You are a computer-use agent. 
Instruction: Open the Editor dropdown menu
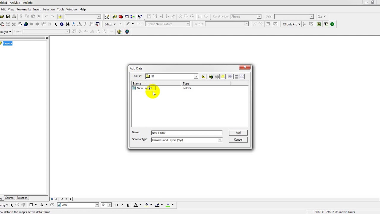tap(110, 24)
